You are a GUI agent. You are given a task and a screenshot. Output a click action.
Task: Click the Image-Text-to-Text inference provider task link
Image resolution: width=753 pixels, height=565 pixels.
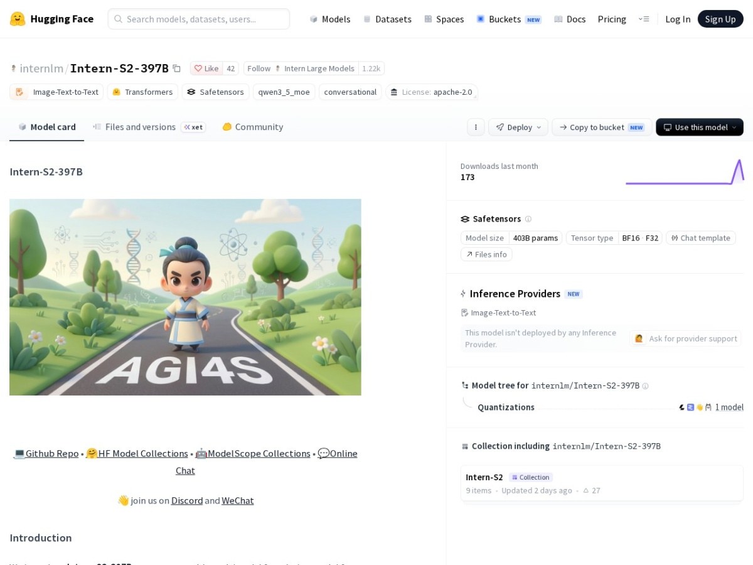pyautogui.click(x=498, y=313)
